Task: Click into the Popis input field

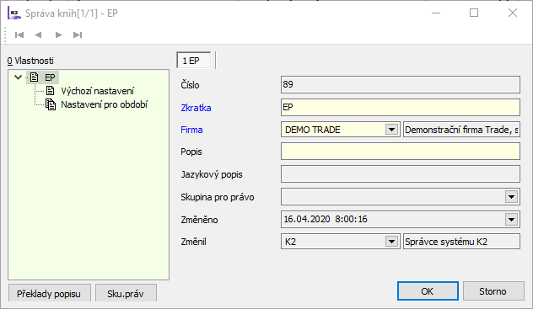Action: click(x=401, y=152)
